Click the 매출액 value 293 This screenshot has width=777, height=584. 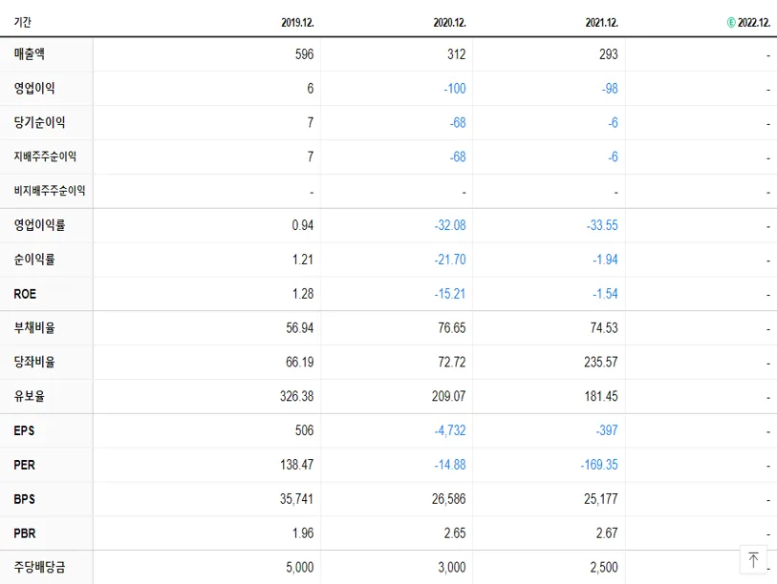click(609, 54)
